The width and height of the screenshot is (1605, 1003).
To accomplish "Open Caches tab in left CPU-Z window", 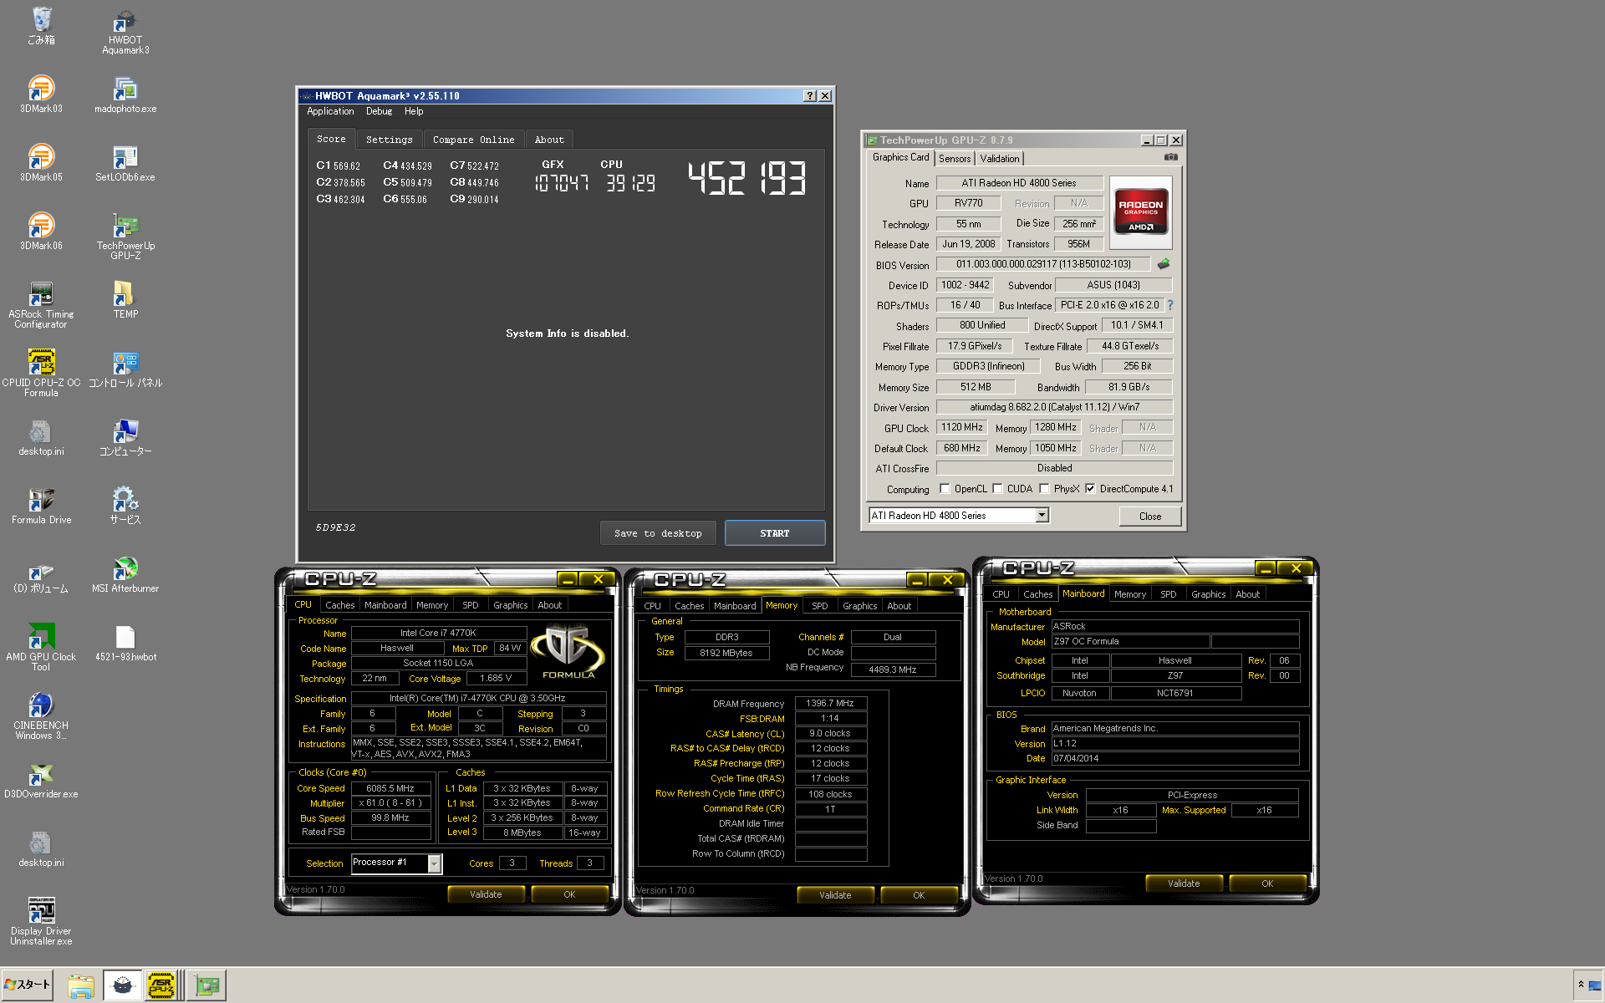I will pos(339,605).
